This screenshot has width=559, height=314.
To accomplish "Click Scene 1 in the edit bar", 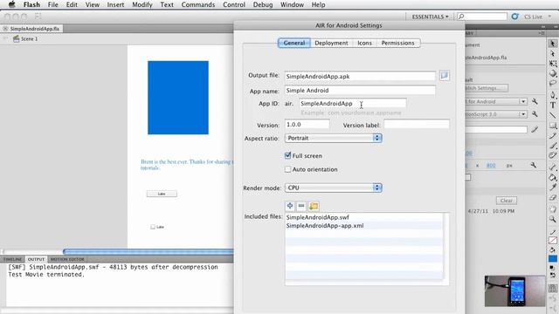I will point(25,38).
